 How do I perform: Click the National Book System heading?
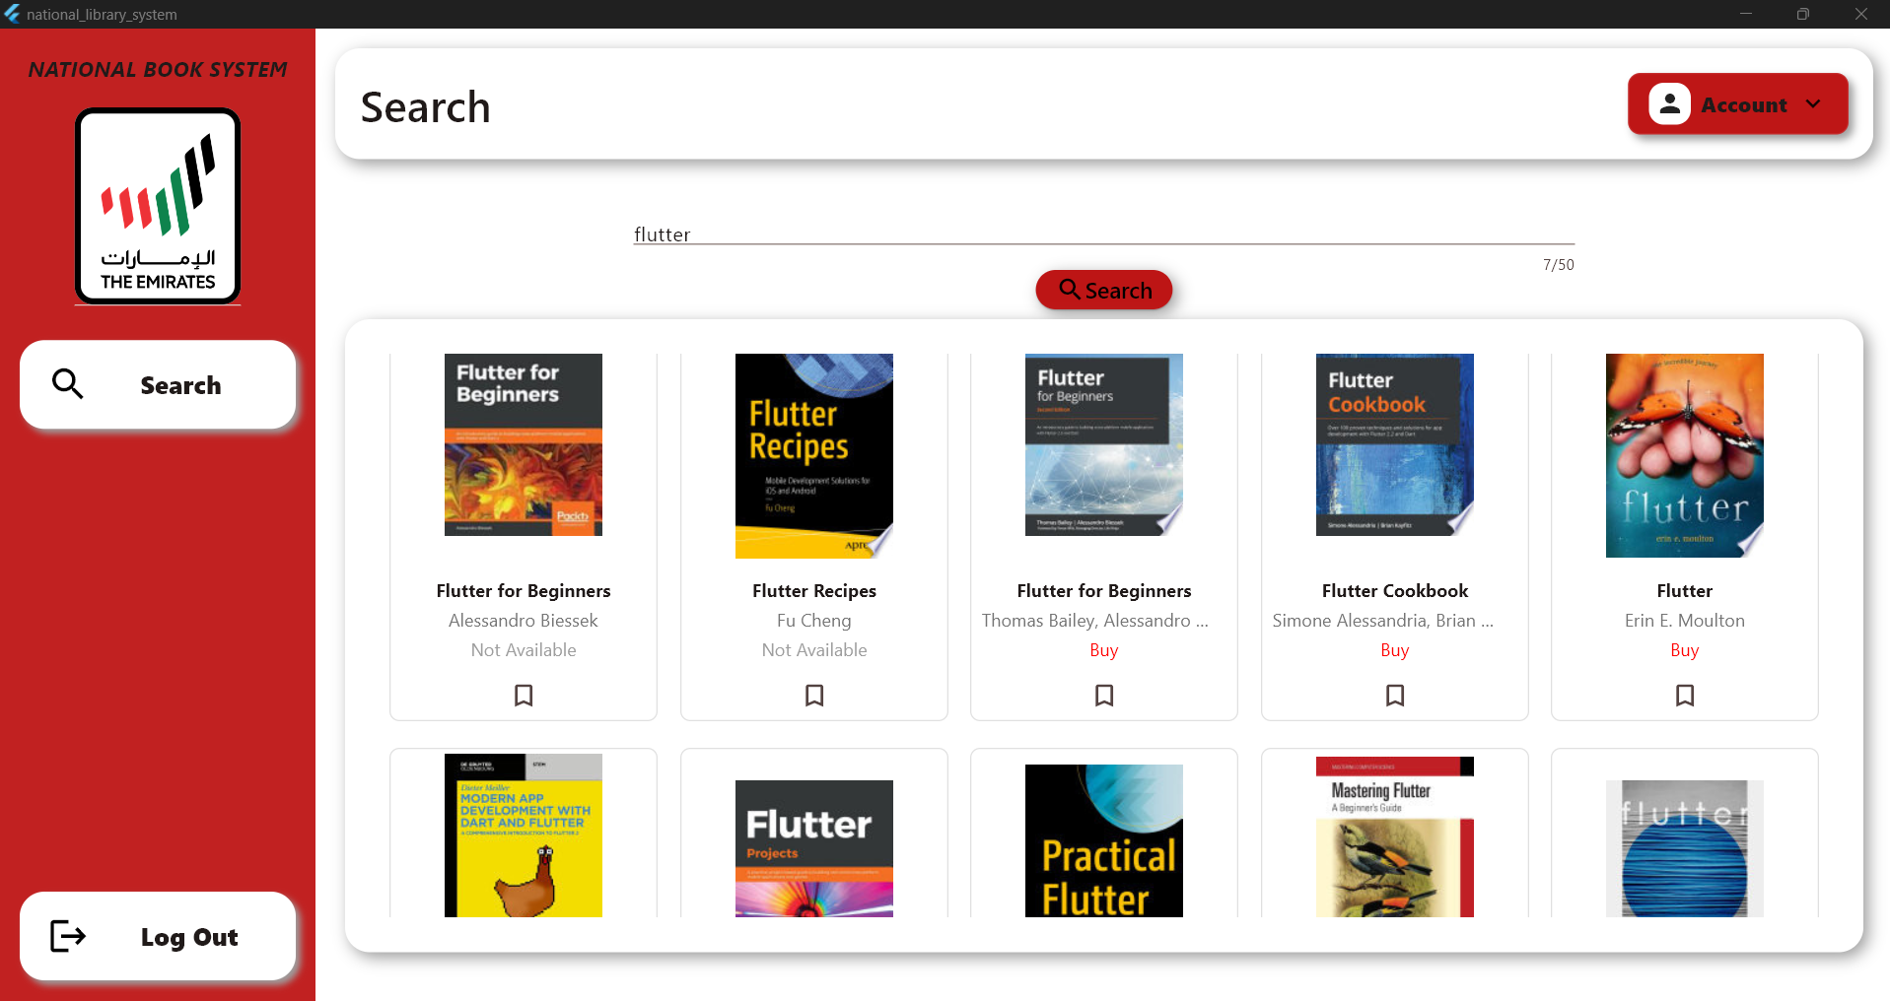pos(158,70)
